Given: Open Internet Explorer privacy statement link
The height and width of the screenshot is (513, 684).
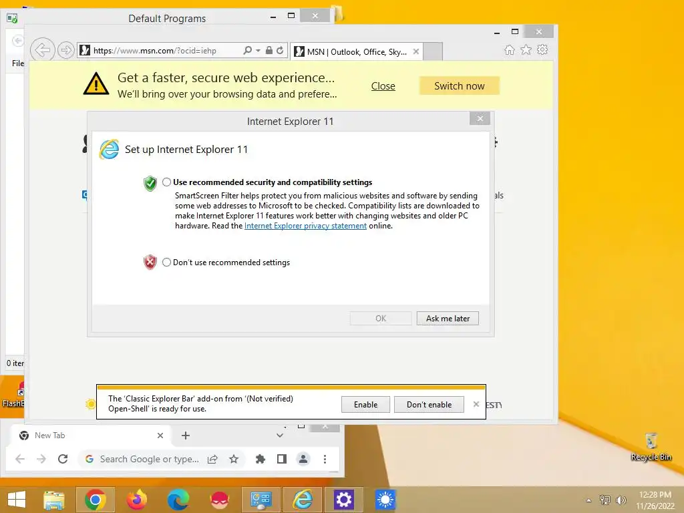Looking at the screenshot, I should [305, 226].
